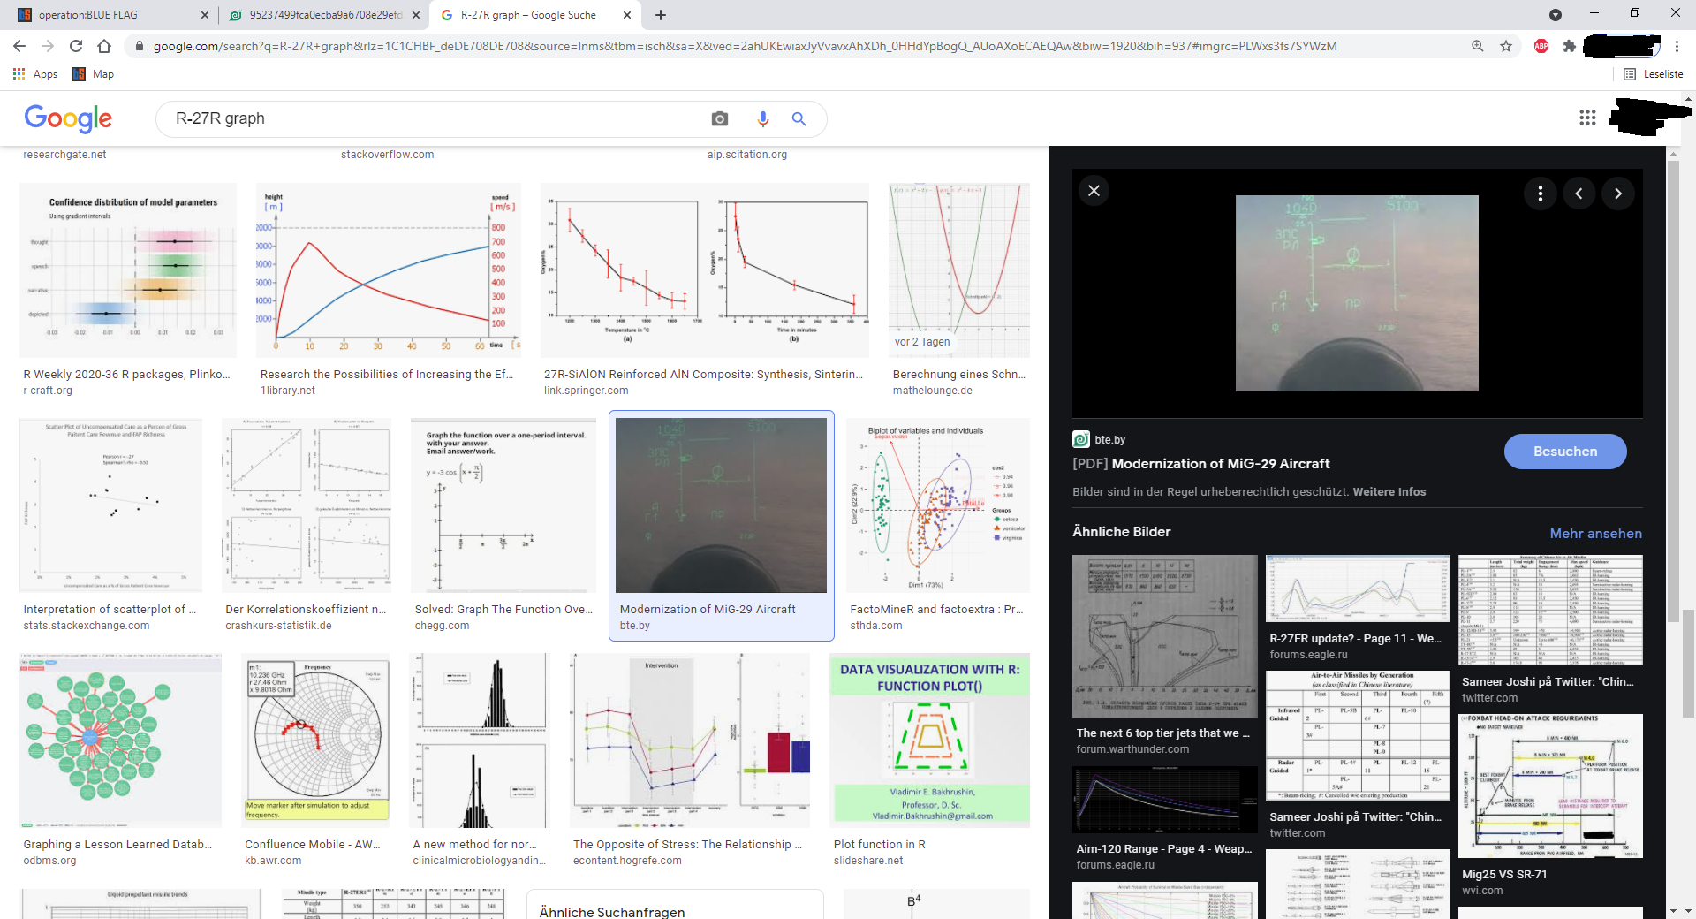Open the AdBlock Plus extension
This screenshot has width=1696, height=919.
point(1541,46)
